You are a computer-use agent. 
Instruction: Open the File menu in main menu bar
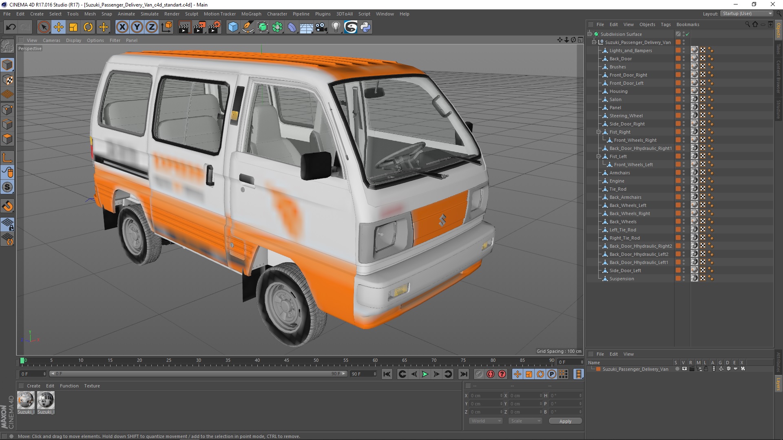pos(7,14)
